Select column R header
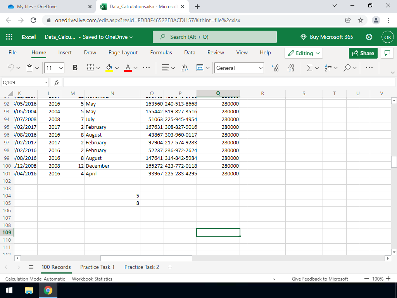The width and height of the screenshot is (397, 298). (x=262, y=94)
